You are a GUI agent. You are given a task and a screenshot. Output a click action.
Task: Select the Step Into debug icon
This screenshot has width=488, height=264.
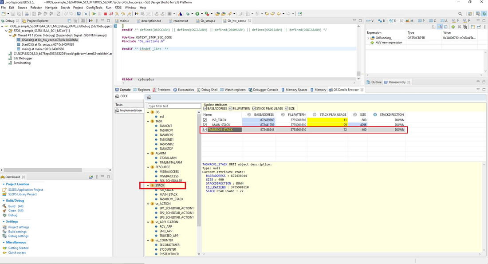pyautogui.click(x=117, y=13)
